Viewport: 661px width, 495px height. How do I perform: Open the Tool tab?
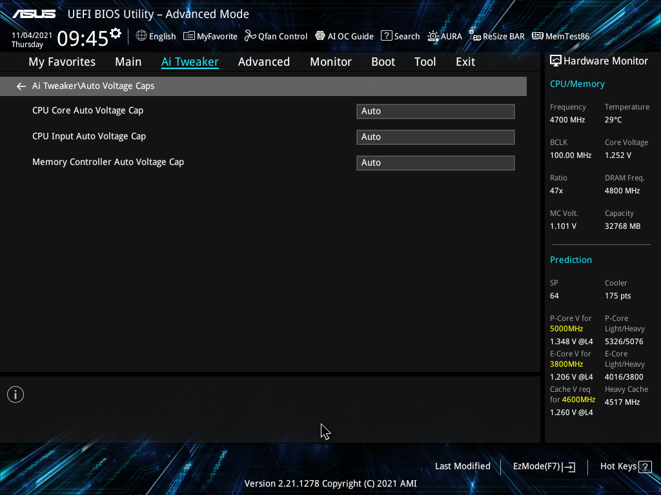pos(425,61)
